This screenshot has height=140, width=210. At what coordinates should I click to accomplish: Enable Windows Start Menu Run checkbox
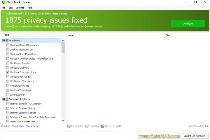[8, 54]
